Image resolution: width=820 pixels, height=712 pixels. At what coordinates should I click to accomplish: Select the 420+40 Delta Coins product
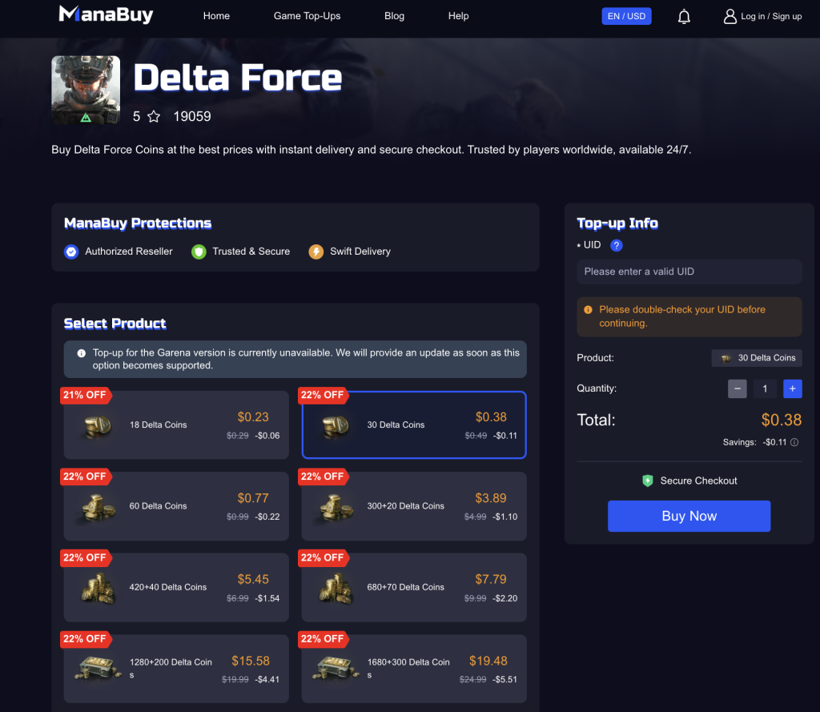[176, 587]
